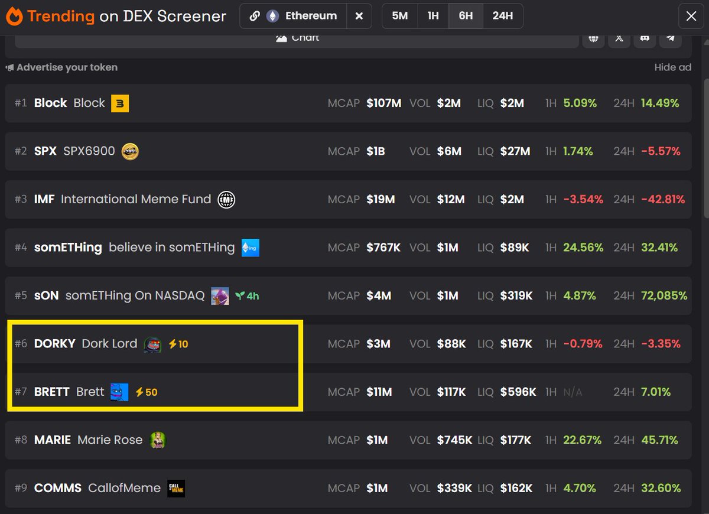The height and width of the screenshot is (514, 709).
Task: Click the 4h new-pair age badge
Action: pyautogui.click(x=247, y=296)
